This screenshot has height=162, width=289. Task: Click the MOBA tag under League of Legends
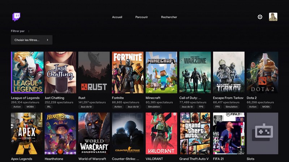pos(30,107)
